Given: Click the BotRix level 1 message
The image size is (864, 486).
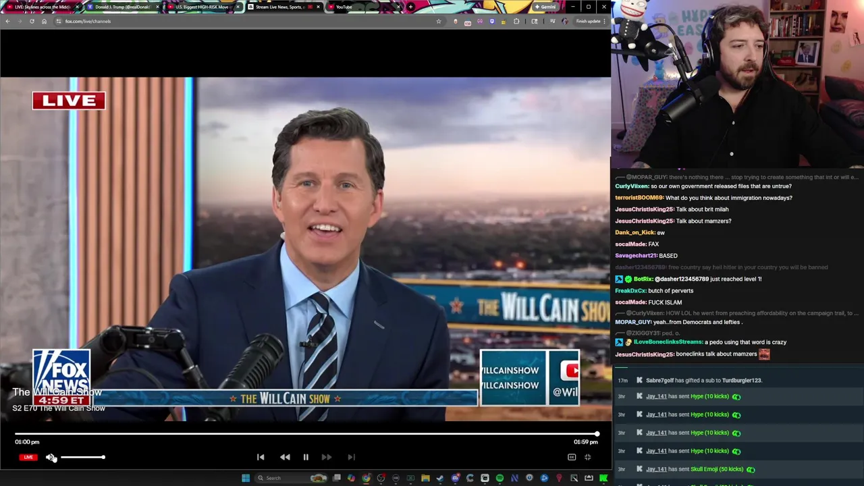Looking at the screenshot, I should point(688,279).
